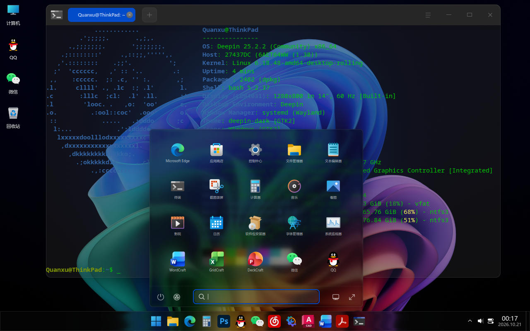Open file manager from the taskbar
The height and width of the screenshot is (331, 530).
pos(173,321)
